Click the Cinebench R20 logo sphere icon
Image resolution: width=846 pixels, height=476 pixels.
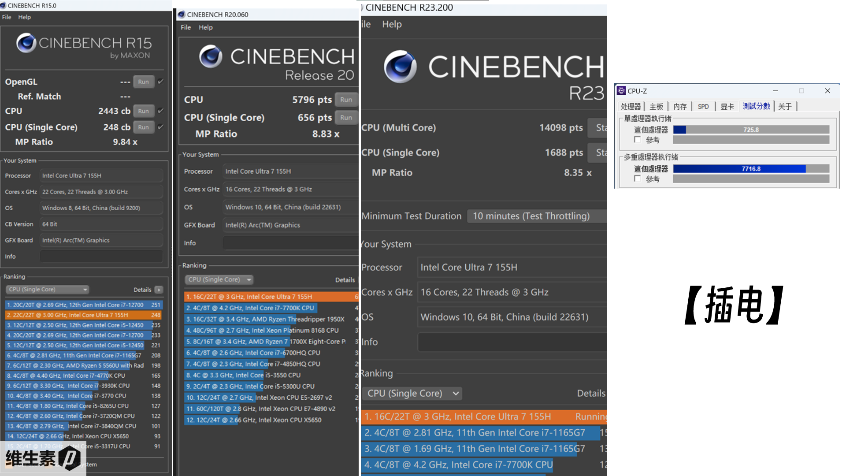click(x=211, y=56)
